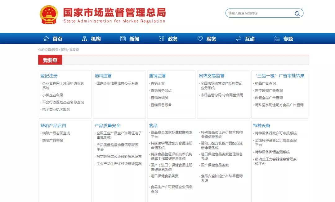Image resolution: width=335 pixels, height=202 pixels.
Task: Open 食品生产许可获证企业信息查询 link
Action: [x=172, y=189]
